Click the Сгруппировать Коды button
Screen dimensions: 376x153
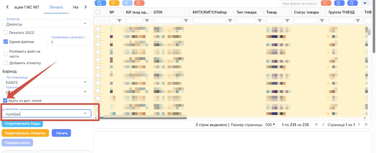coord(22,124)
